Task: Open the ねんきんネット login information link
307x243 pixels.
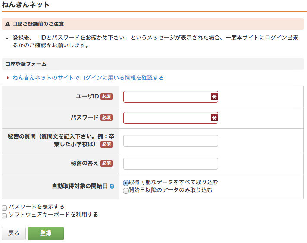Action: coord(88,78)
